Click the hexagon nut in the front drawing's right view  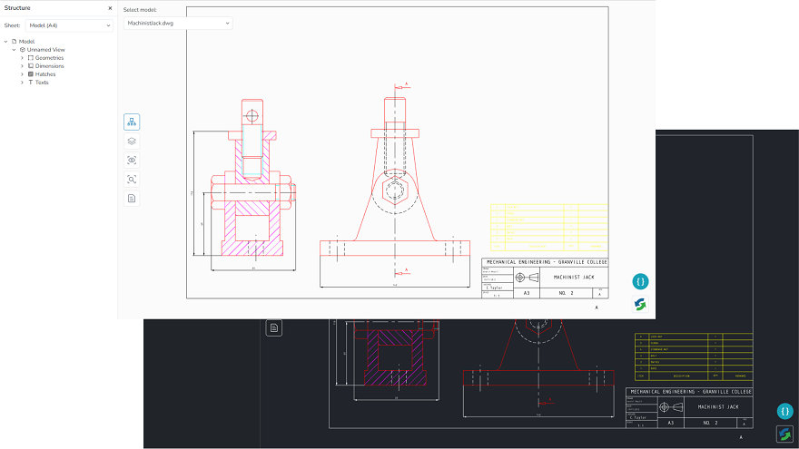(395, 191)
